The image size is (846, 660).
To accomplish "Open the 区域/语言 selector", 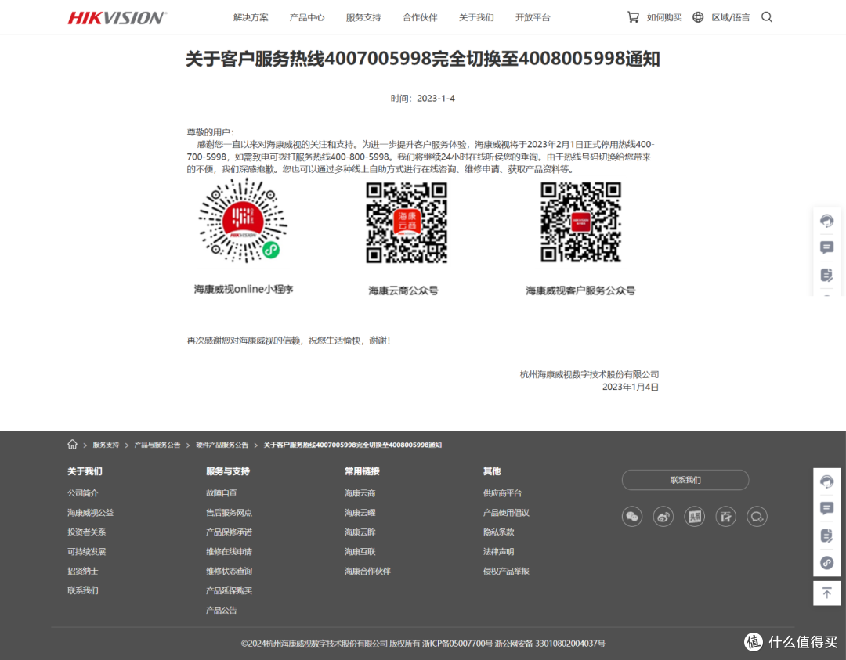I will 731,17.
